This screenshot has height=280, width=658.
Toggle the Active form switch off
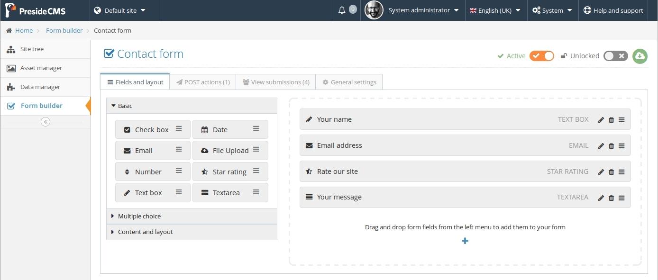[541, 56]
